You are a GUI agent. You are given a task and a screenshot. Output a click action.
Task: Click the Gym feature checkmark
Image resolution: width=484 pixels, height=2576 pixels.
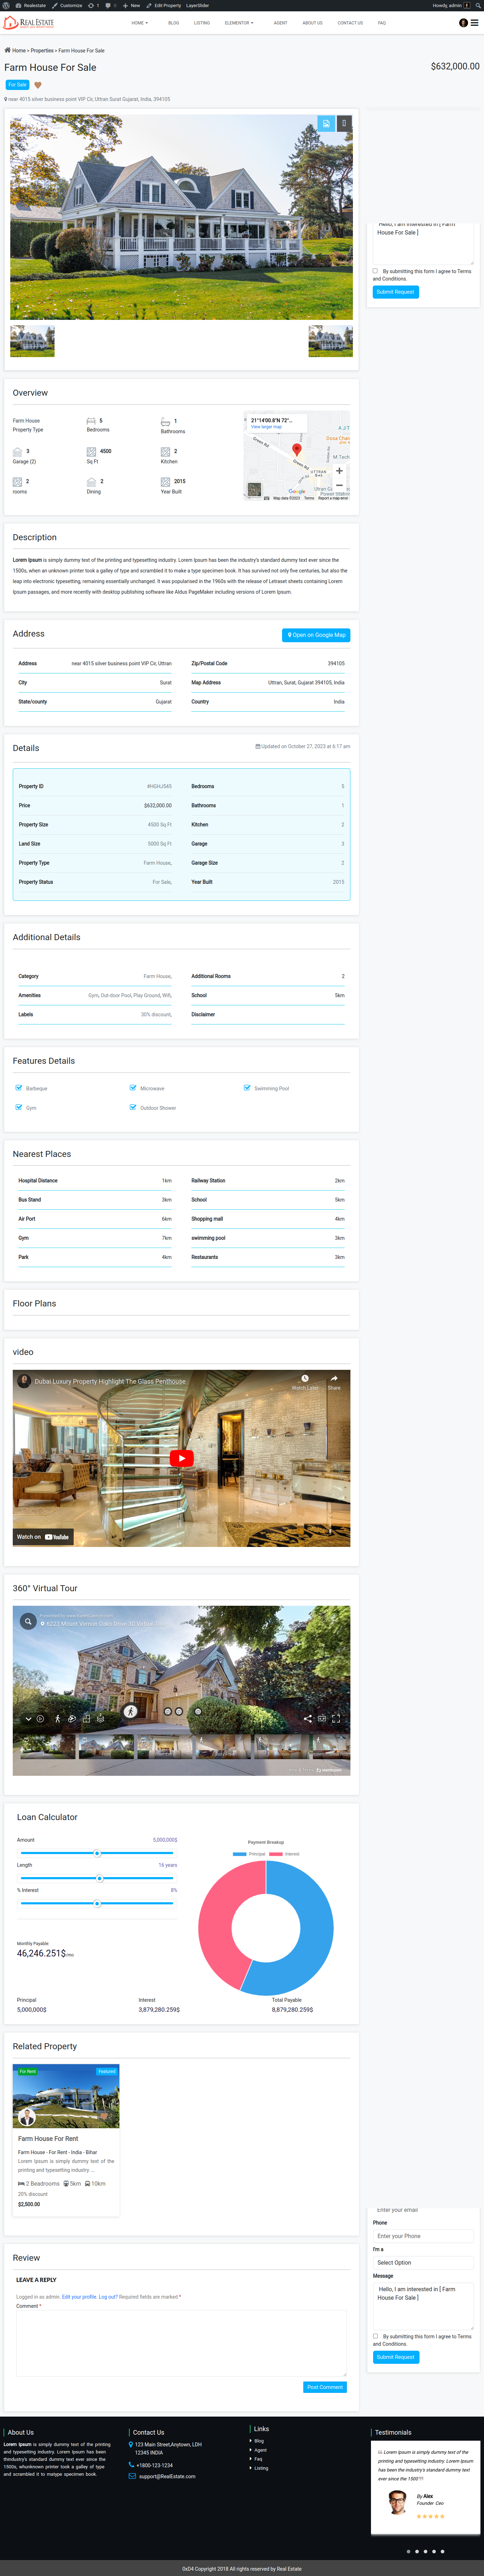pyautogui.click(x=19, y=1107)
